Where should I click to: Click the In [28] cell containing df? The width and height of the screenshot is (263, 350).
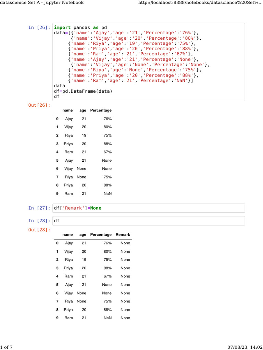(149, 221)
